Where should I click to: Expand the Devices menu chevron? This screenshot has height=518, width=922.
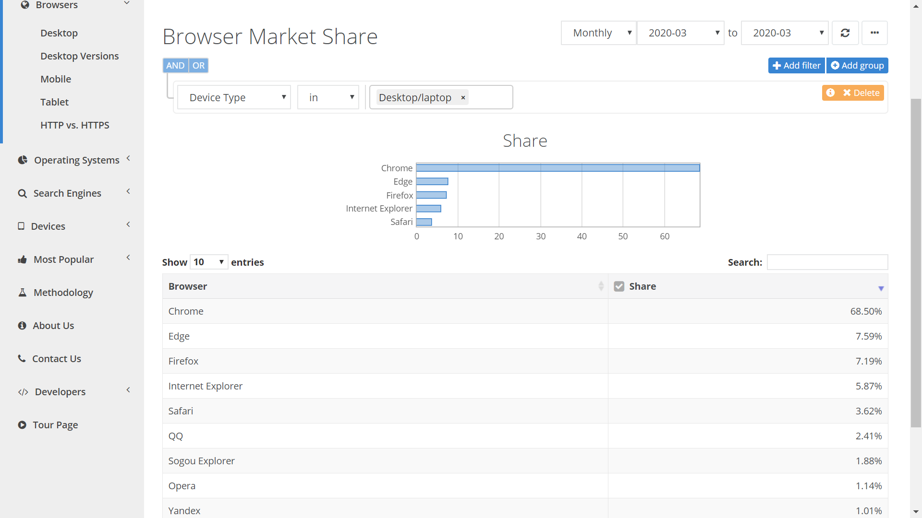(x=128, y=224)
